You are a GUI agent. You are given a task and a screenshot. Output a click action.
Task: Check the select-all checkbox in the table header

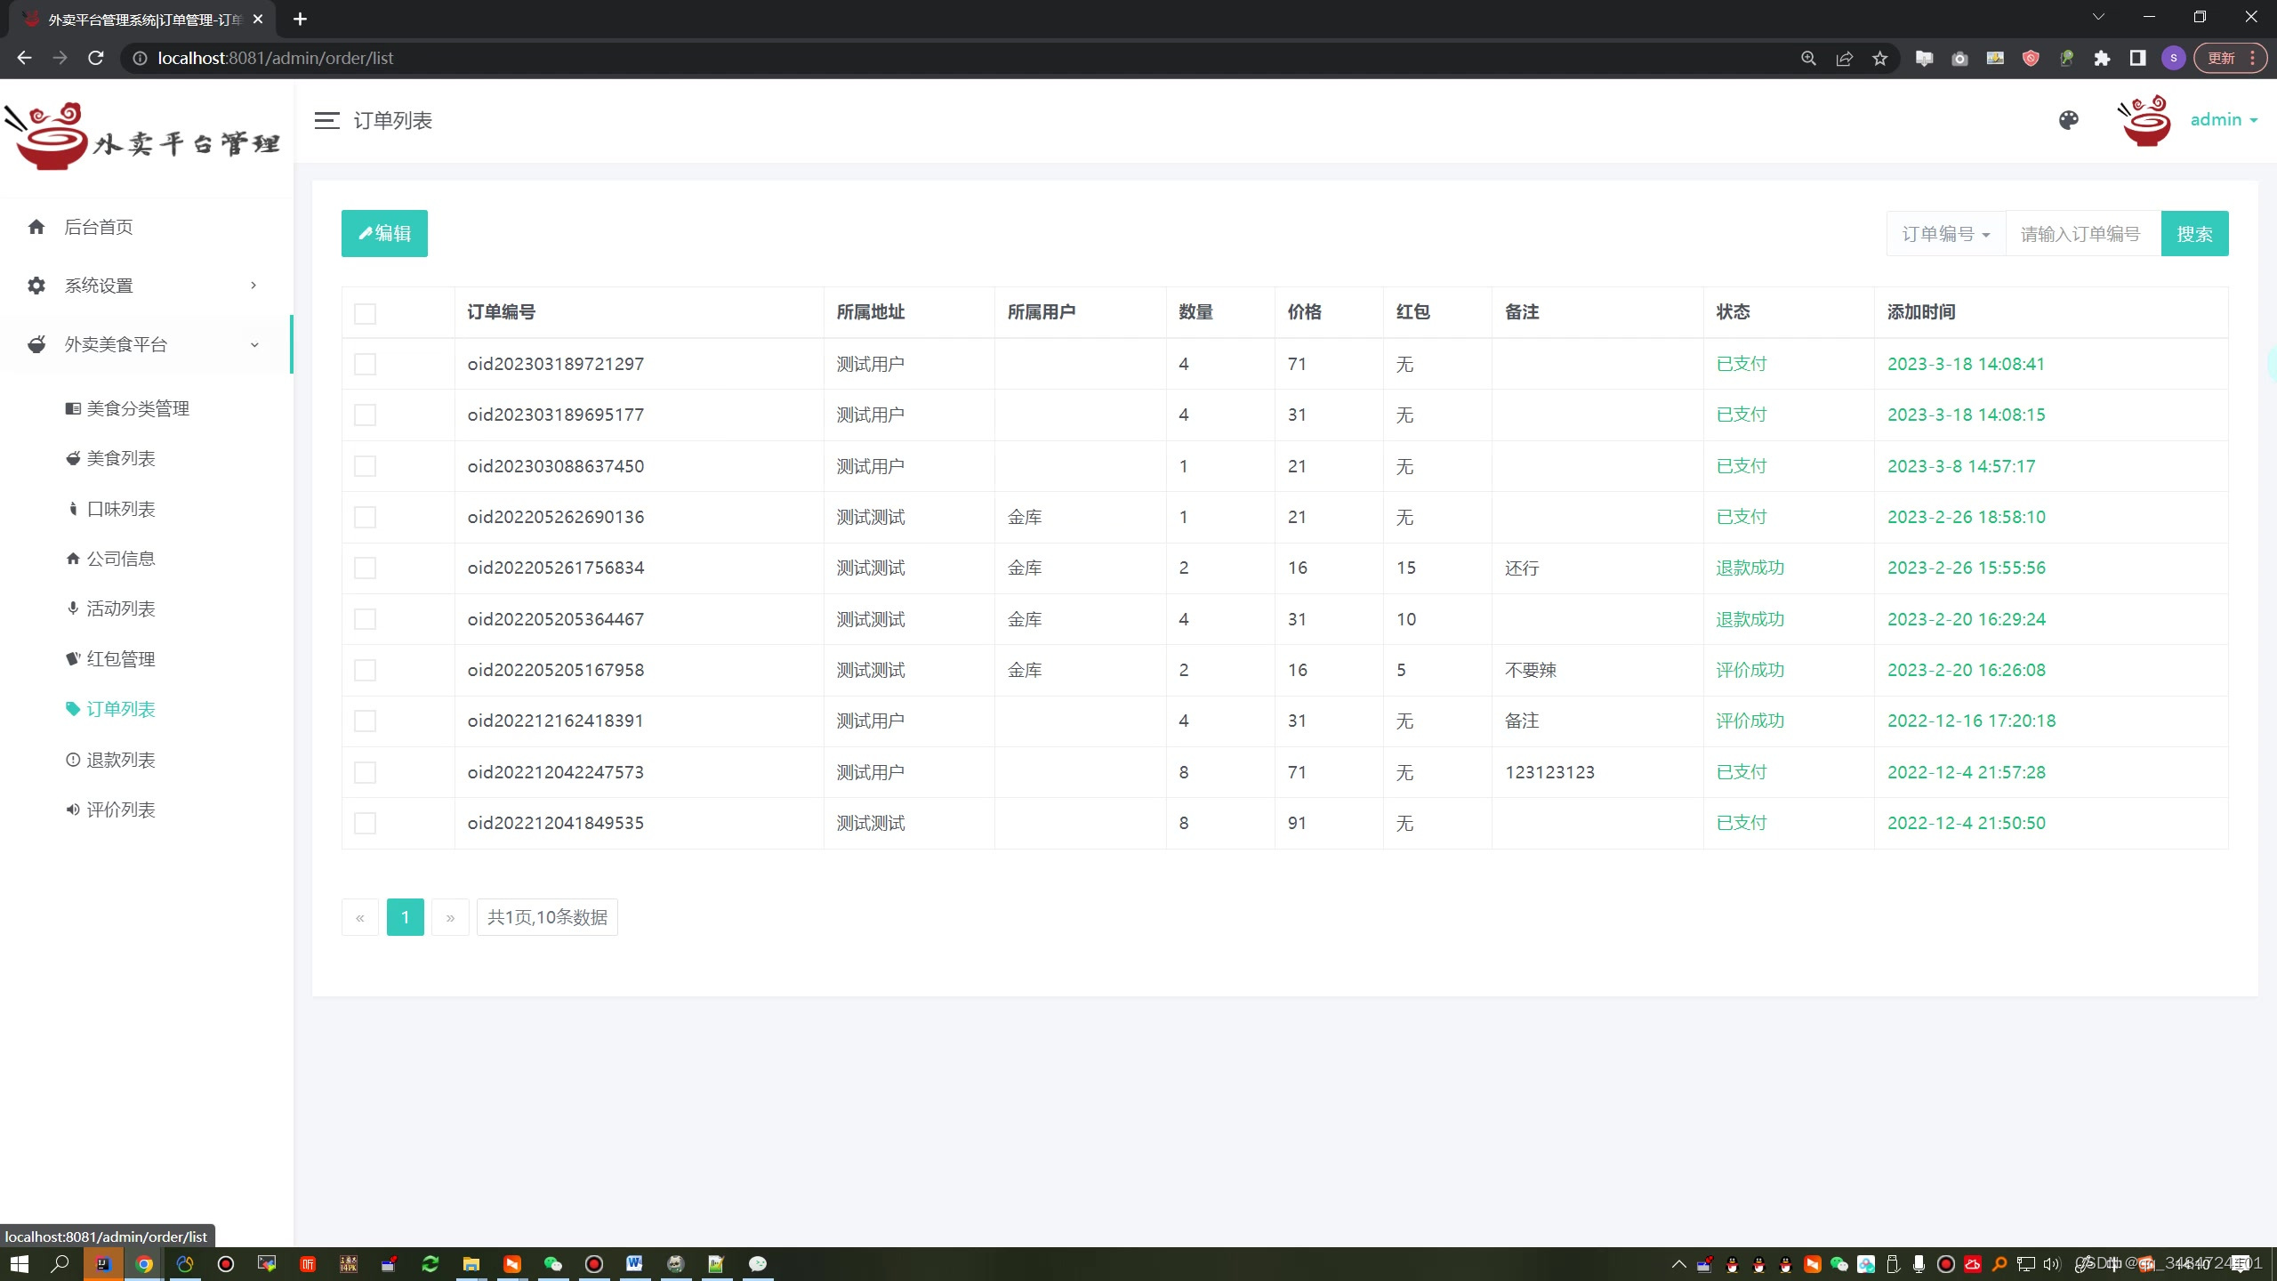pos(365,313)
